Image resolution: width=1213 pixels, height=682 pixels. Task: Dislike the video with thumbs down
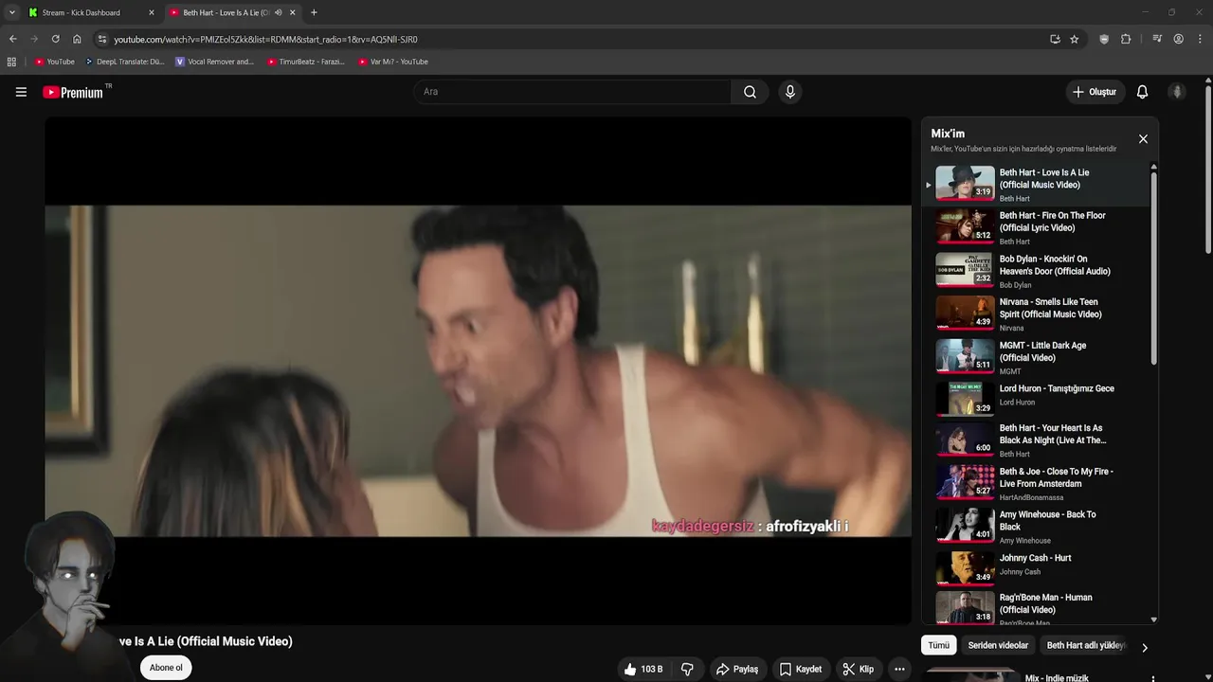(687, 669)
